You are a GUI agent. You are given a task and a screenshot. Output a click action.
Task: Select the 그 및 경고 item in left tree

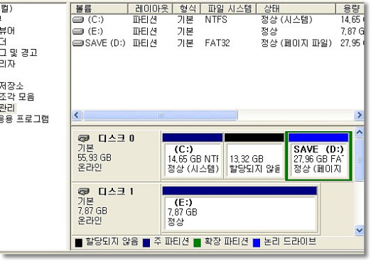click(18, 52)
